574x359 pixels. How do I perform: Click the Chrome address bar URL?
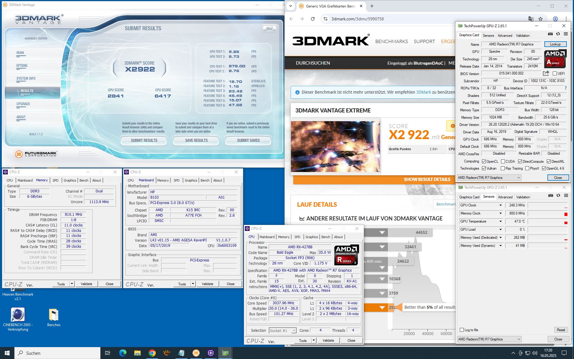[358, 19]
